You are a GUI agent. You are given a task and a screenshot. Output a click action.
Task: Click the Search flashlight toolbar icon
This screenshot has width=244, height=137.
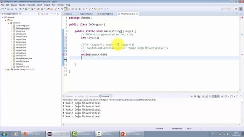coord(56,9)
